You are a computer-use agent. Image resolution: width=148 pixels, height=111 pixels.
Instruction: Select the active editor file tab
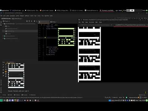point(44,22)
